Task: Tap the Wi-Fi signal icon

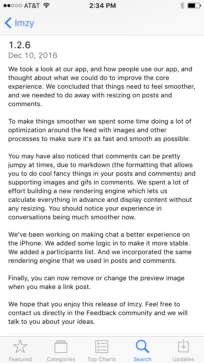Action: click(x=47, y=6)
